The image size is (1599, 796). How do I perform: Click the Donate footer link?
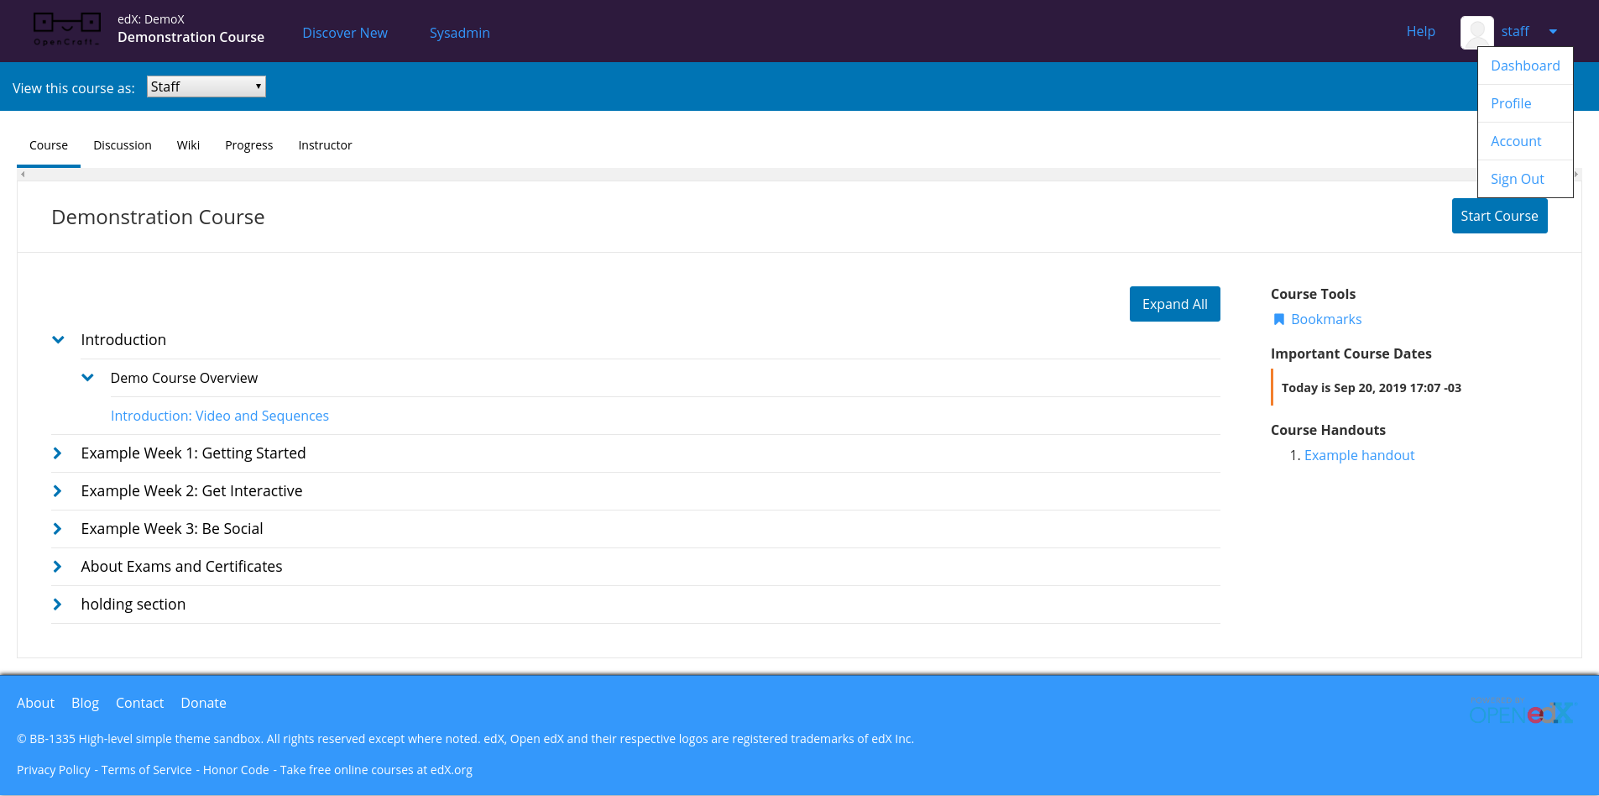pos(203,703)
